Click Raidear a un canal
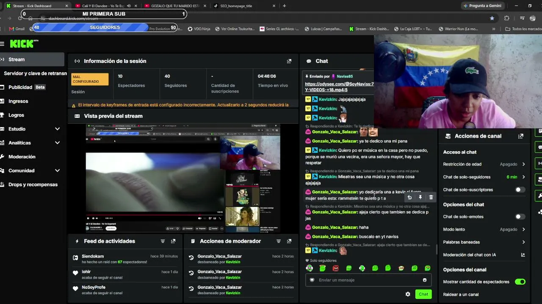Image resolution: width=542 pixels, height=304 pixels. (x=461, y=294)
